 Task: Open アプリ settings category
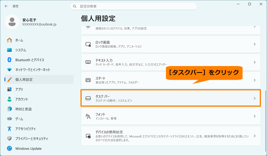pos(39,89)
